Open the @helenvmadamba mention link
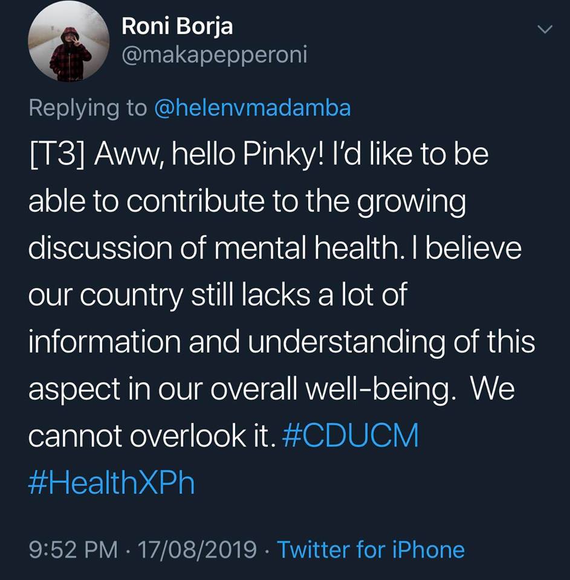The width and height of the screenshot is (570, 580). [252, 108]
